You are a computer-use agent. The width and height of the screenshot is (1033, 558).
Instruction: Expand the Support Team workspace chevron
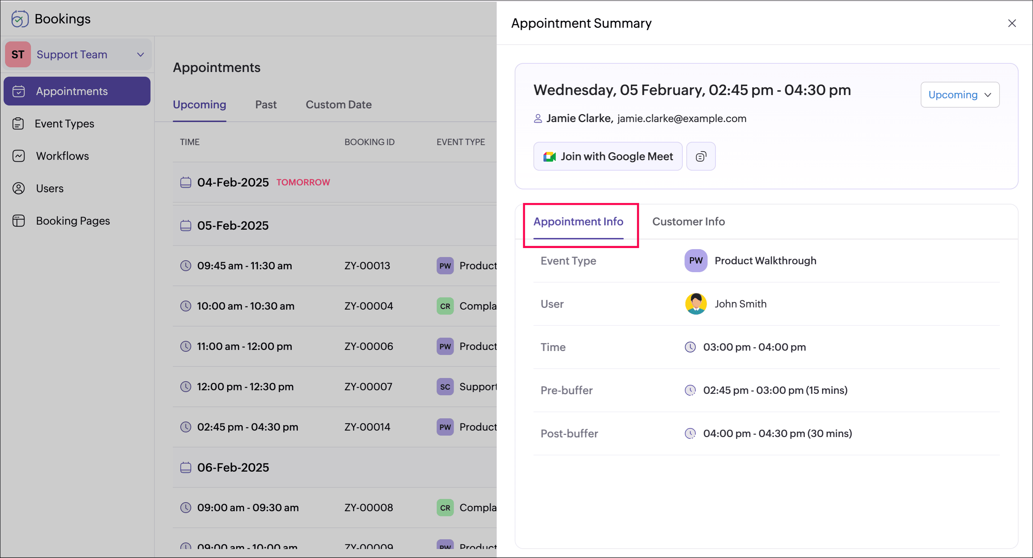click(140, 54)
